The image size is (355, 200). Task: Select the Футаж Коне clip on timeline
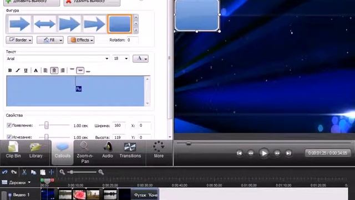tap(145, 194)
